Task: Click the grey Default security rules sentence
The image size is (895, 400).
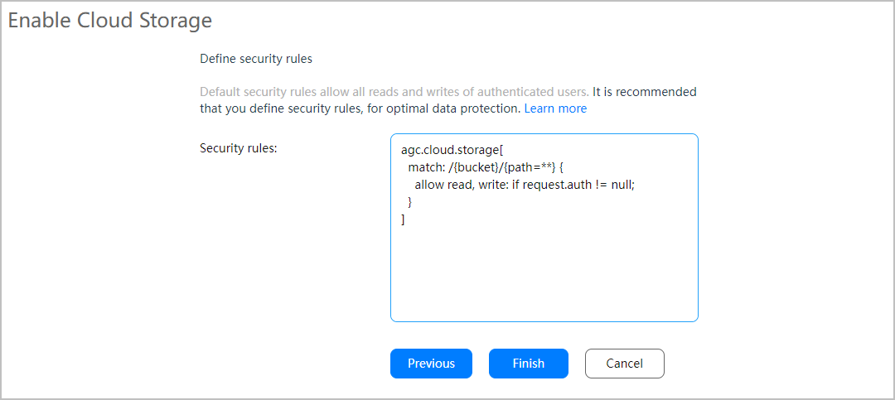Action: click(x=394, y=92)
